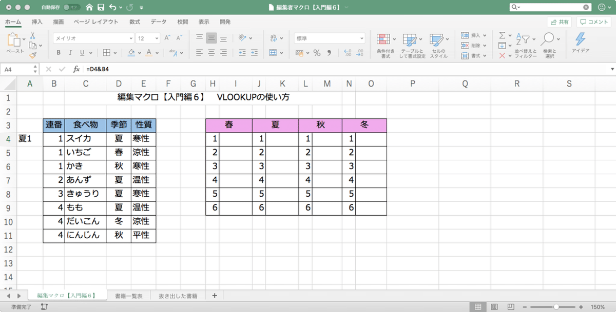Screen dimensions: 616x312
Task: Increase decimal places
Action: tap(347, 52)
